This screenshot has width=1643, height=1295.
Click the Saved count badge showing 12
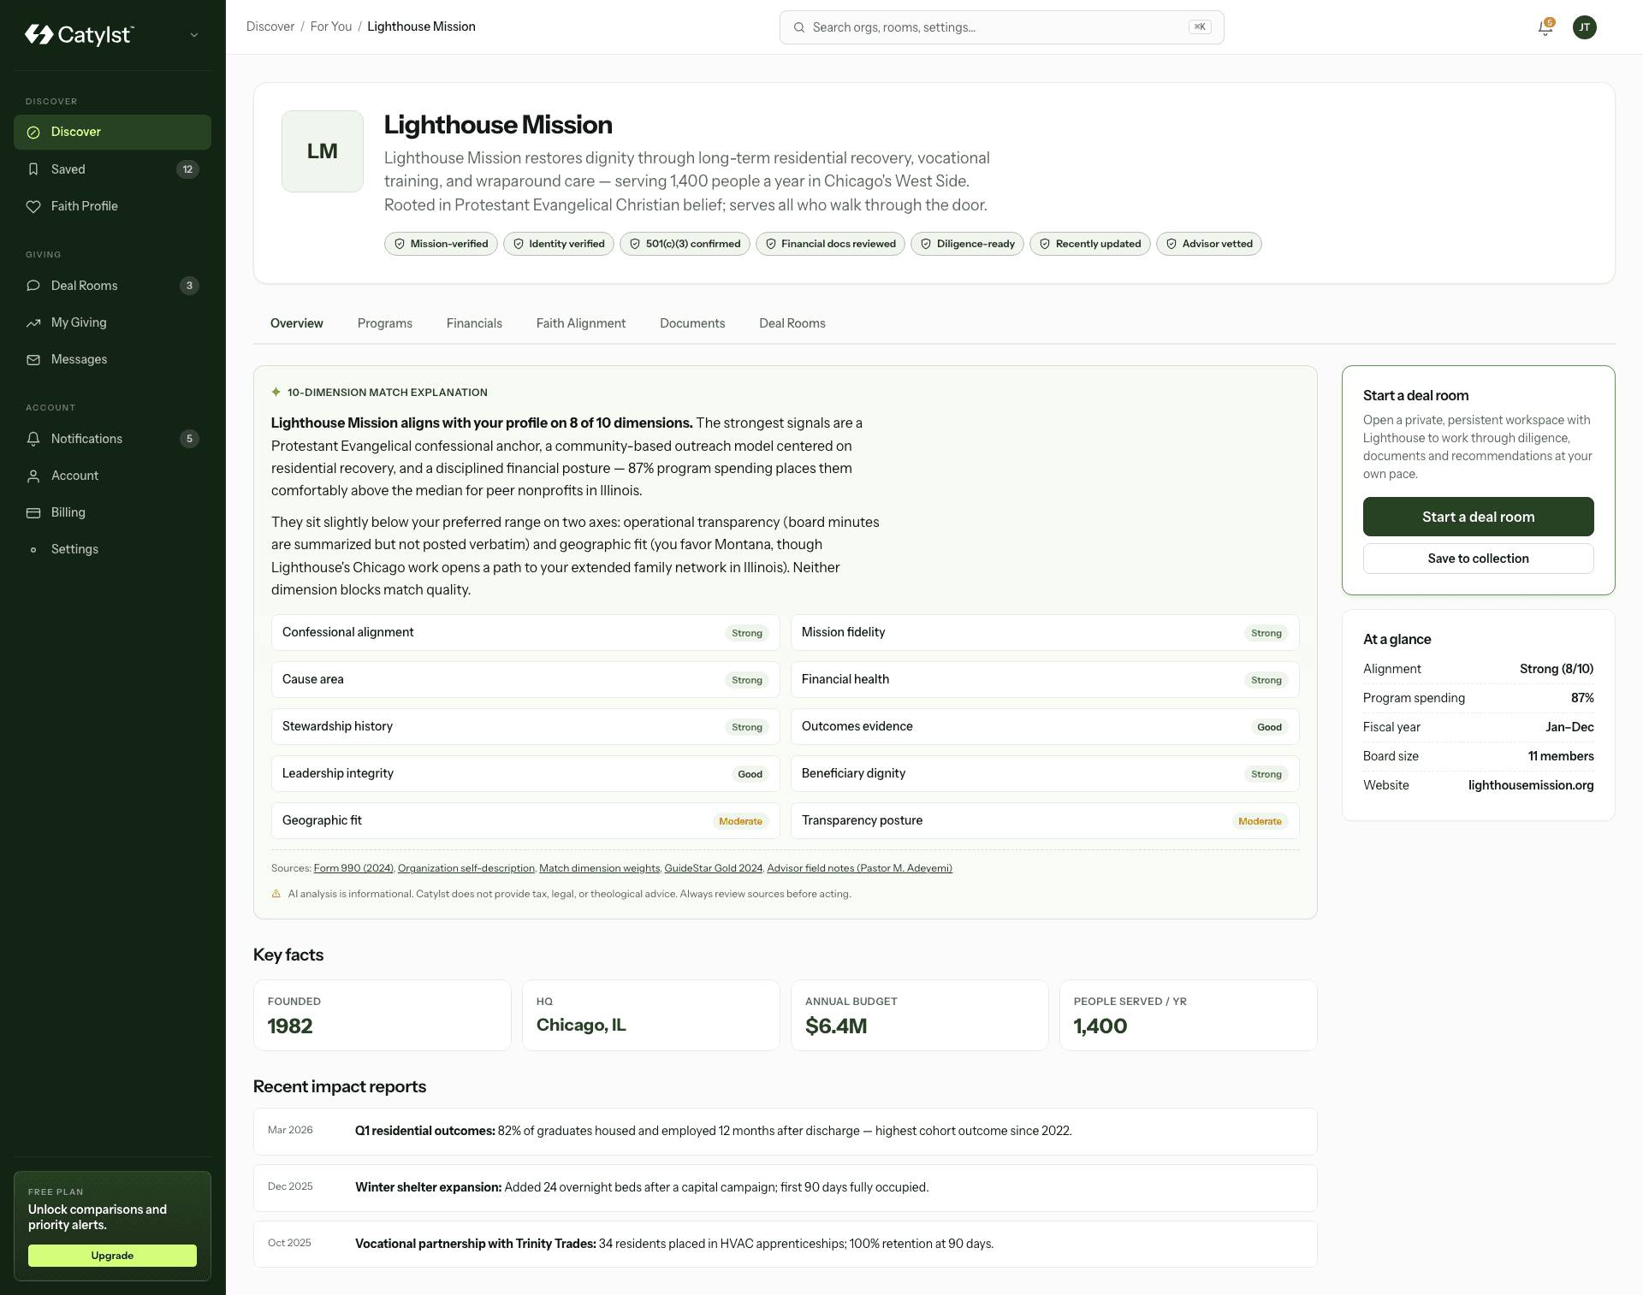(x=187, y=169)
